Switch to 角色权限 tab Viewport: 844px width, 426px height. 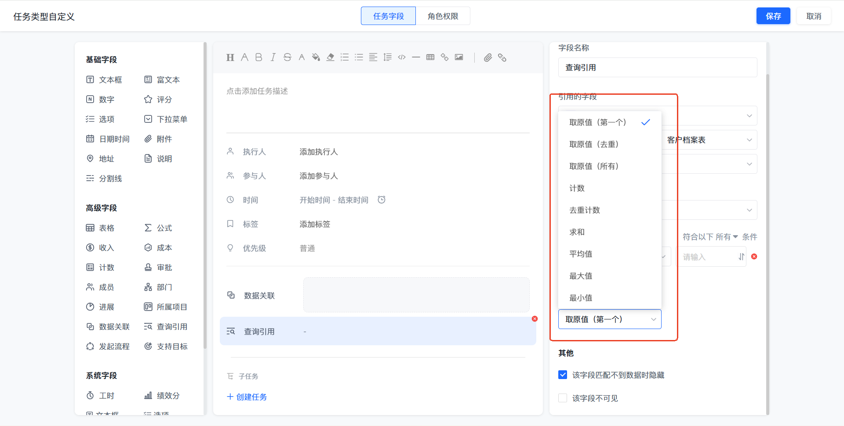coord(443,16)
